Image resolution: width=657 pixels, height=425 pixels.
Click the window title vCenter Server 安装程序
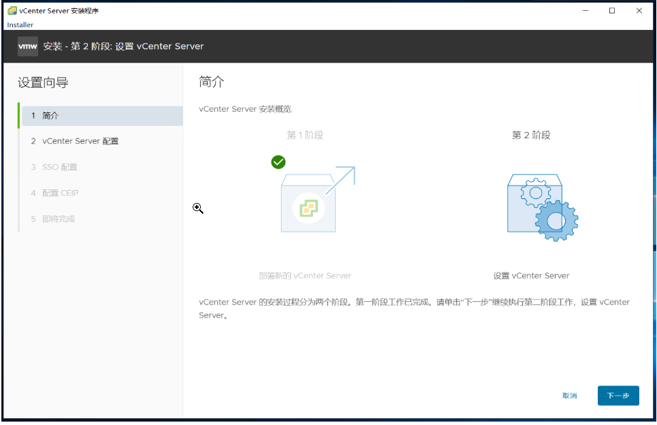click(x=59, y=11)
